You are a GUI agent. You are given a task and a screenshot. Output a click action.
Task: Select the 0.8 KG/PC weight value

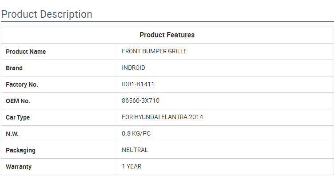(x=136, y=133)
